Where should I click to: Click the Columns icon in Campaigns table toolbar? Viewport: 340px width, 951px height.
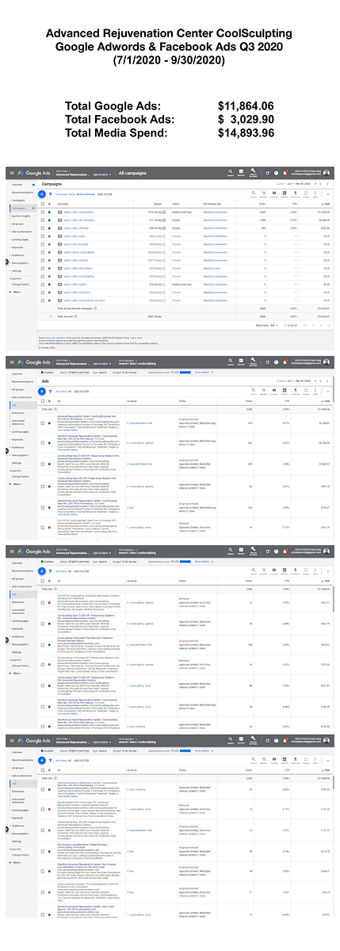(x=275, y=193)
